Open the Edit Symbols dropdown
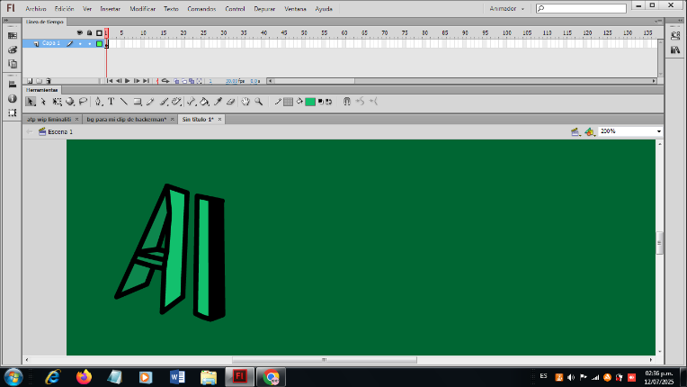687x387 pixels. tap(590, 131)
